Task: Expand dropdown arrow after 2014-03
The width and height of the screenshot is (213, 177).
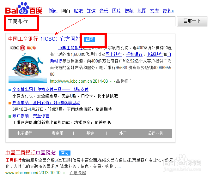Action: coord(111,81)
